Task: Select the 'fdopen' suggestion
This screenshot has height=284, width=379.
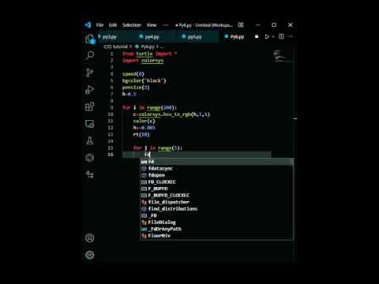Action: (x=216, y=175)
